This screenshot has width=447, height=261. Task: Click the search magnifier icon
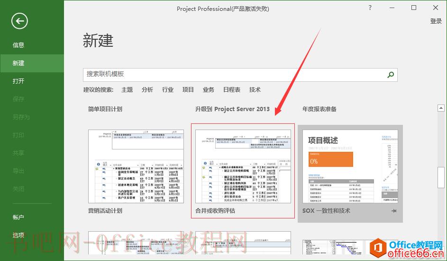pos(391,75)
